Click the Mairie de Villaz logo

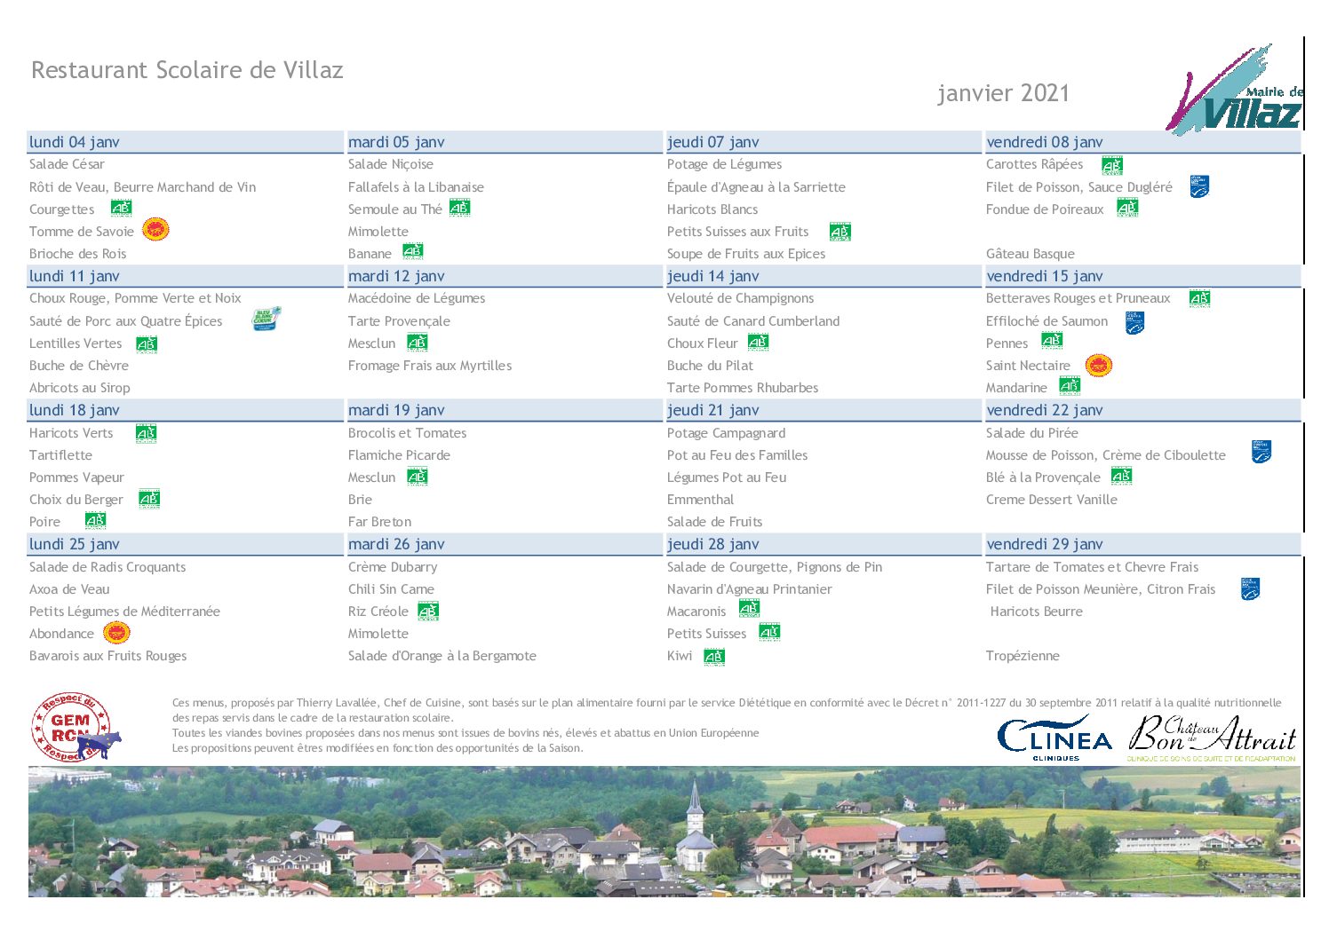click(x=1235, y=89)
